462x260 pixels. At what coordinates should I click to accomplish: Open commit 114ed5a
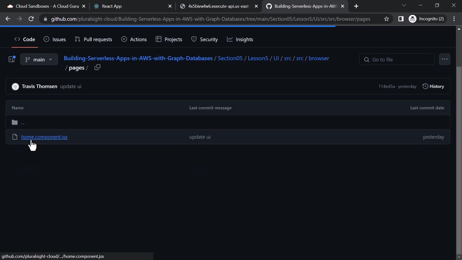pyautogui.click(x=387, y=86)
